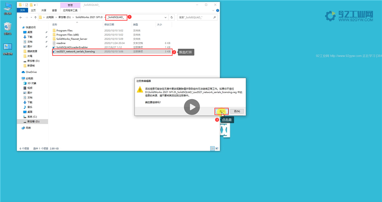
Task: Select the Program Files folder
Action: [65, 30]
